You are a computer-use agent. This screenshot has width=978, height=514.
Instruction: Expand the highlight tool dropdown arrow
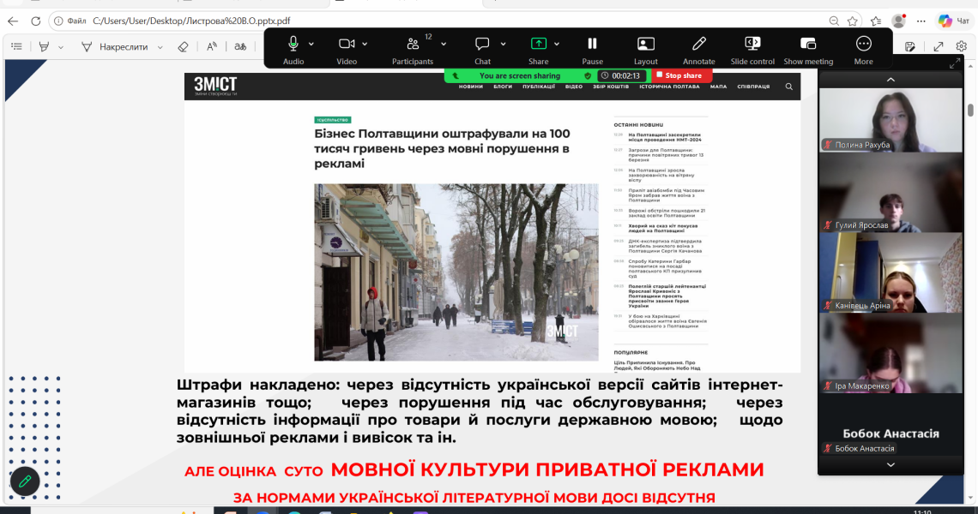coord(61,47)
